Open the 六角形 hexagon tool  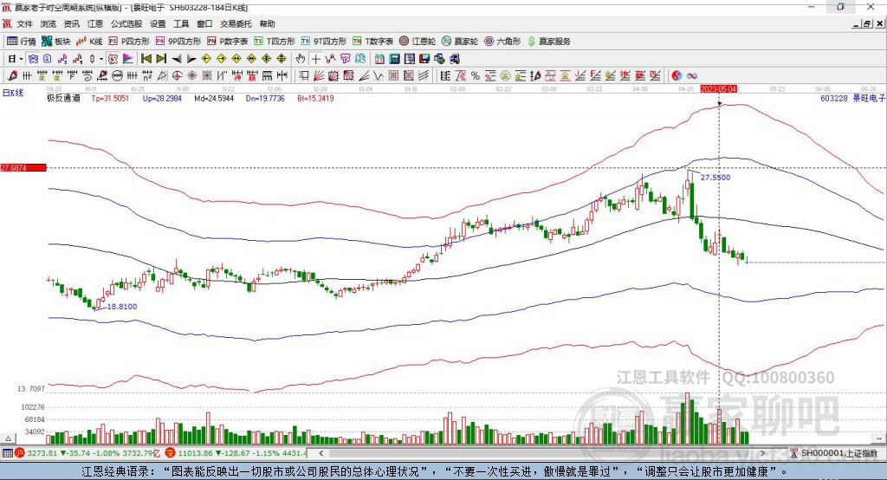pos(502,42)
